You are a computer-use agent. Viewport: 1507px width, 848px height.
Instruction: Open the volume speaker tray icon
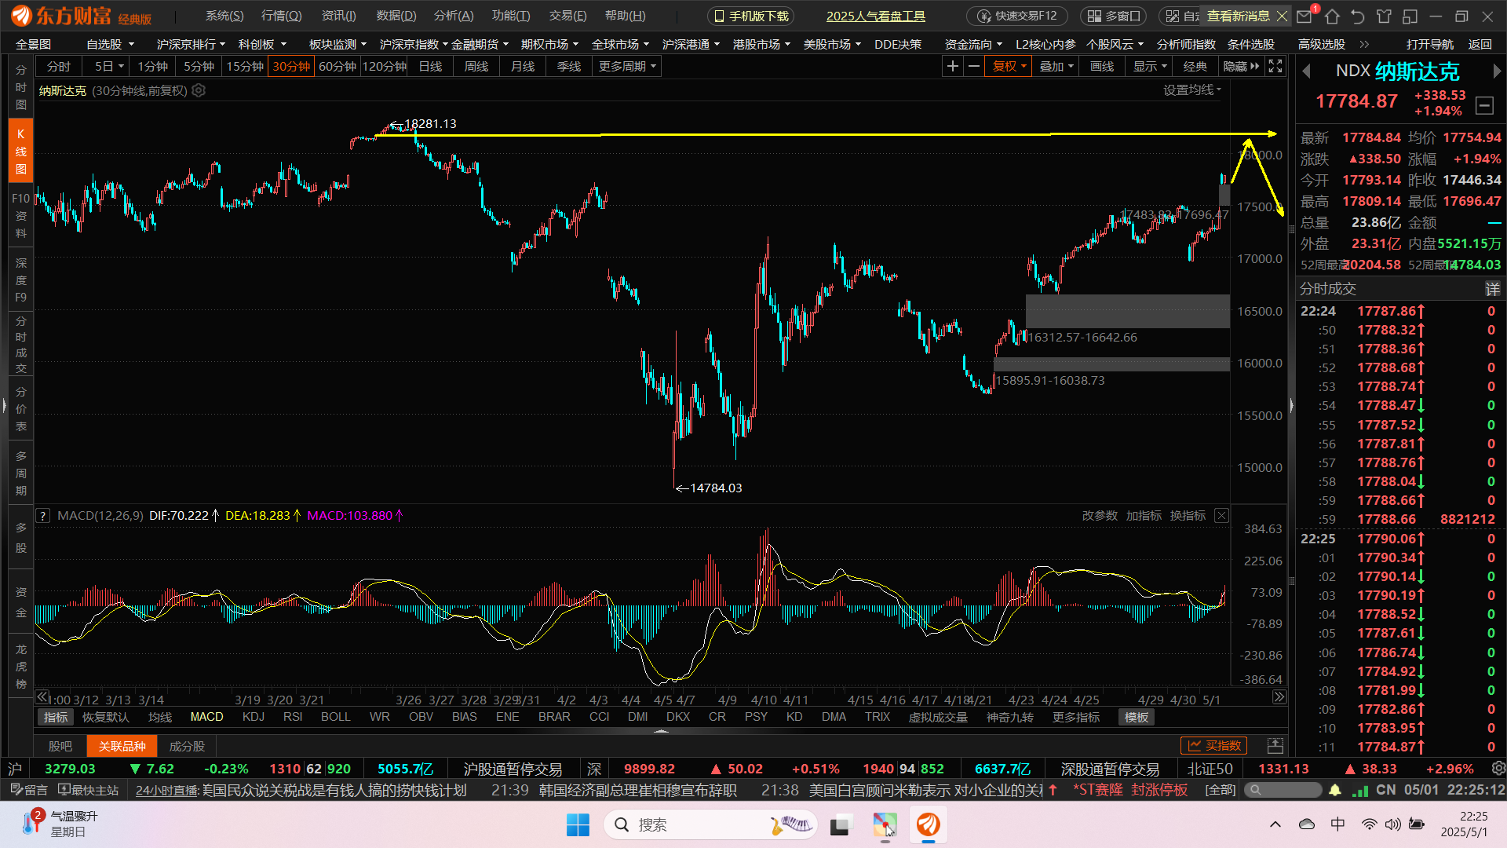pyautogui.click(x=1392, y=824)
